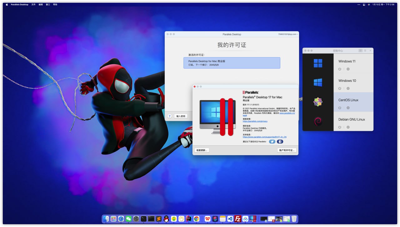
Task: Open the Apple menu
Action: point(7,5)
